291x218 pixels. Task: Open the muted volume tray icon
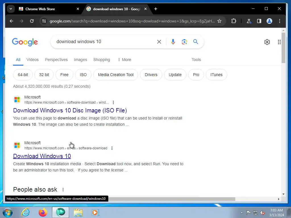pos(262,213)
